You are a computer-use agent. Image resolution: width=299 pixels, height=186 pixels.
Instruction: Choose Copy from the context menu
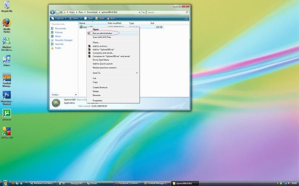click(x=113, y=82)
